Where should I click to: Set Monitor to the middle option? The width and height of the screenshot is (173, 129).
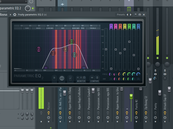[x=81, y=78]
